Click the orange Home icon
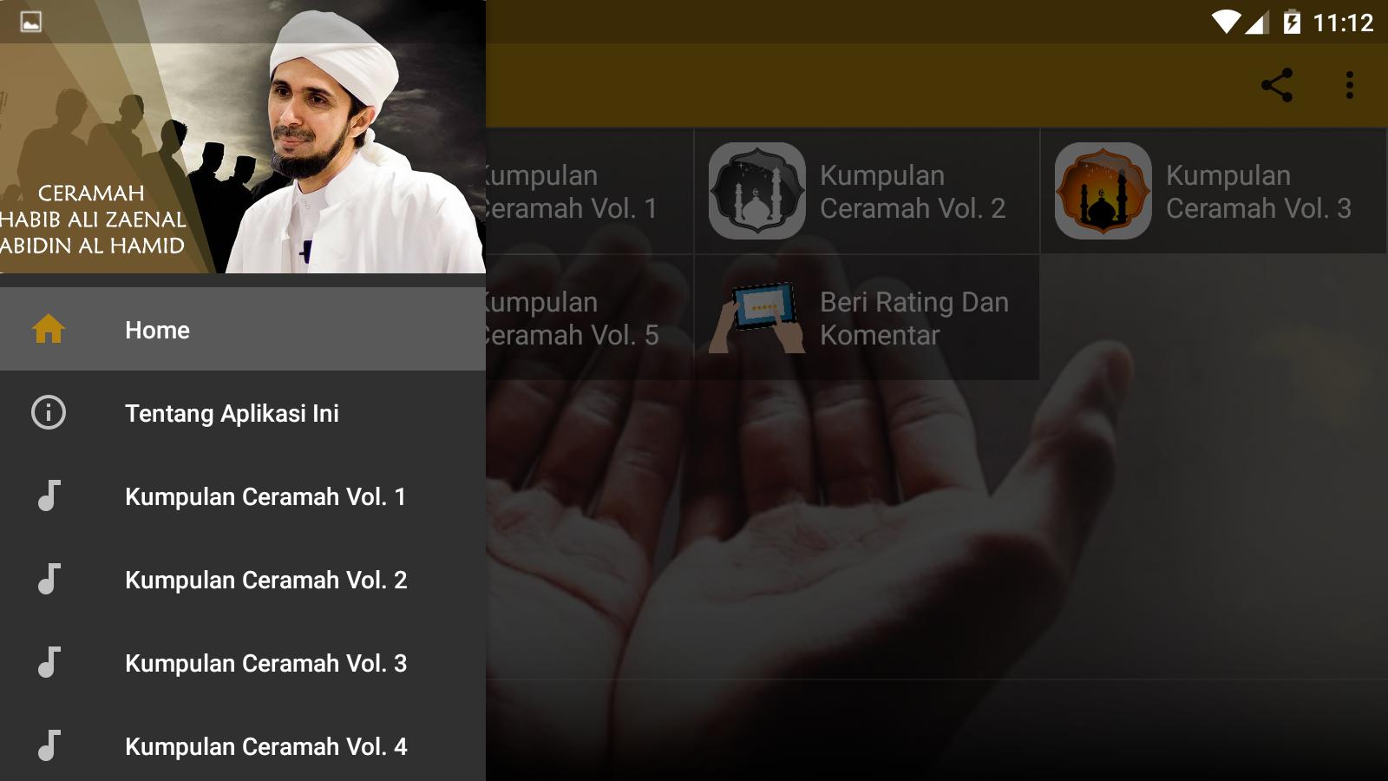This screenshot has width=1388, height=781. (x=49, y=329)
